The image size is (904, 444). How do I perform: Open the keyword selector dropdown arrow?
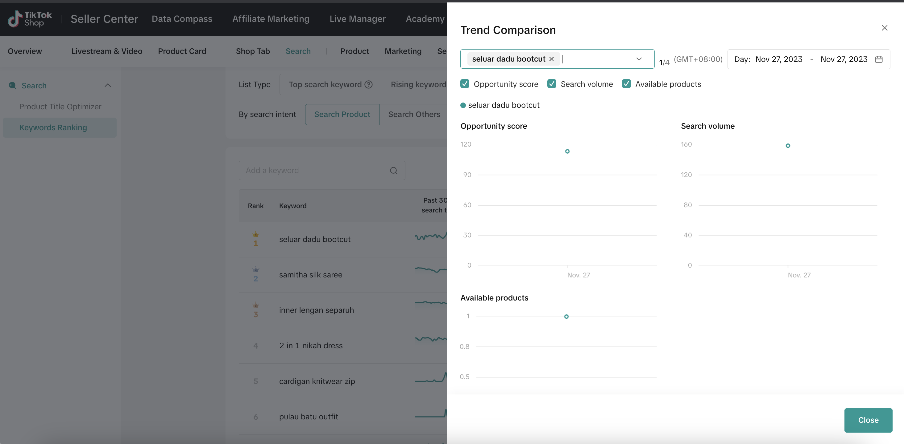tap(639, 59)
